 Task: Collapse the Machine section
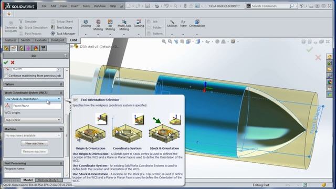tap(61, 129)
